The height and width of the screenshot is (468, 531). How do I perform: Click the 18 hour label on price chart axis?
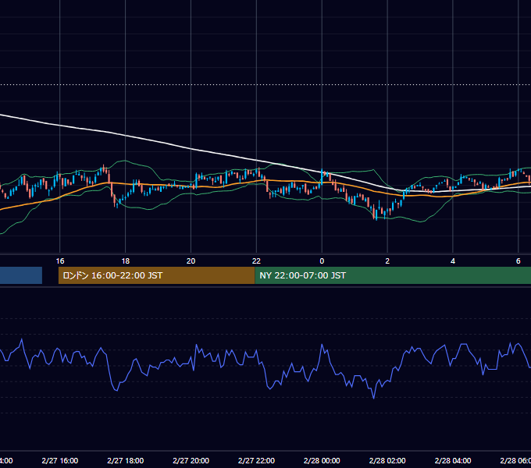(125, 261)
